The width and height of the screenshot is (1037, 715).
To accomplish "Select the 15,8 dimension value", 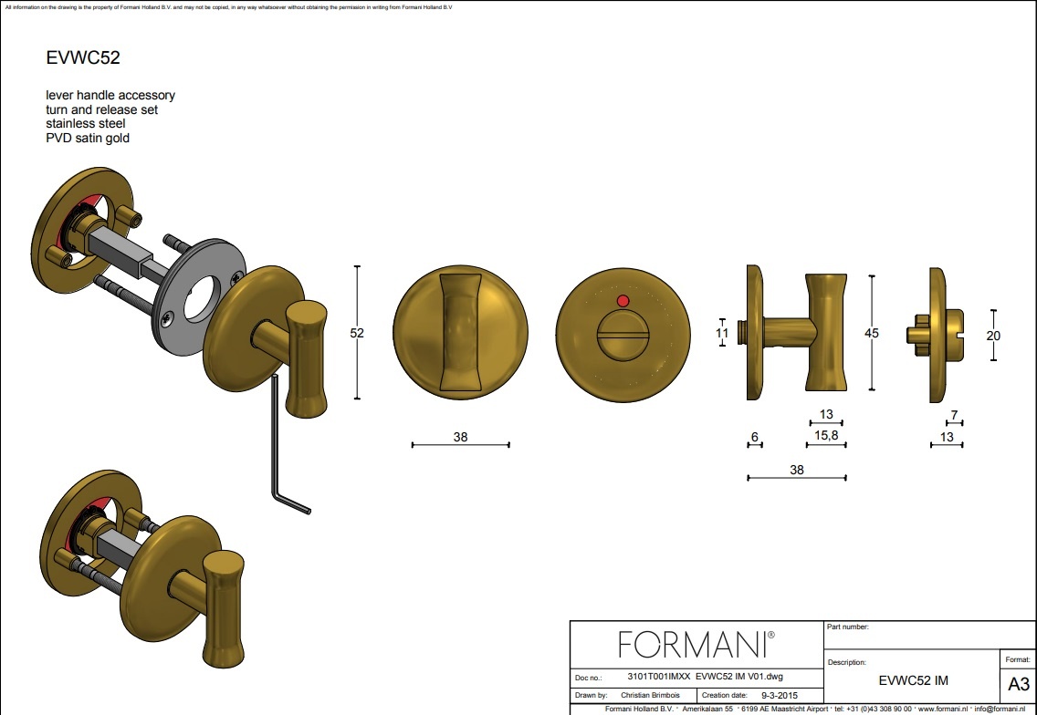I will click(x=827, y=436).
